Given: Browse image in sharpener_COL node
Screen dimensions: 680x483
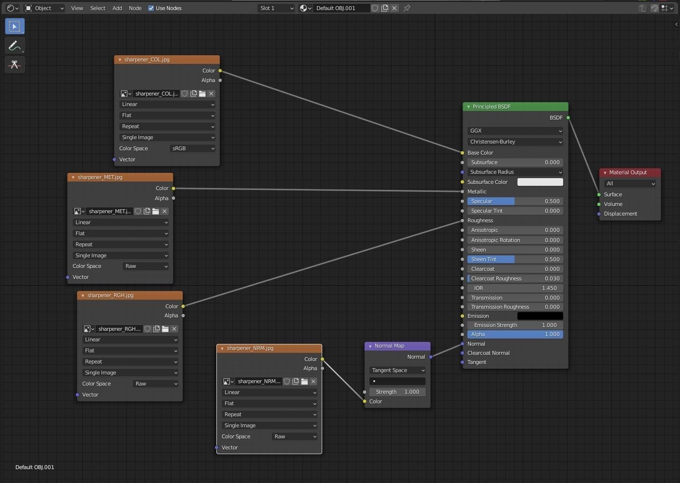Looking at the screenshot, I should 126,94.
